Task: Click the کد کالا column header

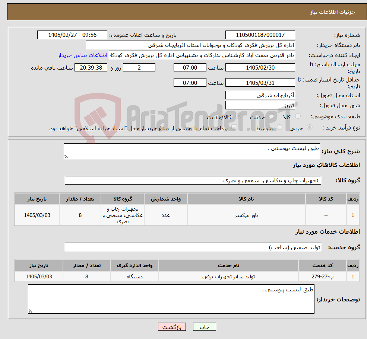Action: pyautogui.click(x=326, y=199)
